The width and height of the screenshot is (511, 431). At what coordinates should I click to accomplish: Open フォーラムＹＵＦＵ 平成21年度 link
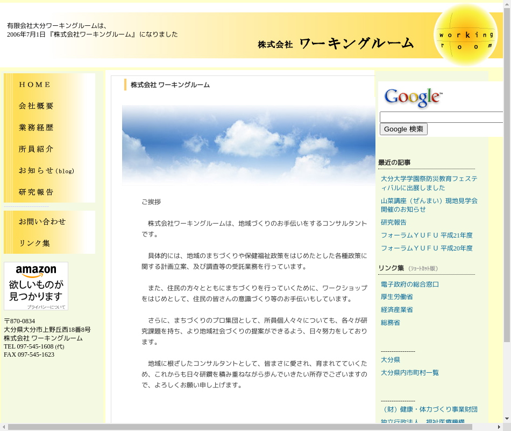coord(427,235)
